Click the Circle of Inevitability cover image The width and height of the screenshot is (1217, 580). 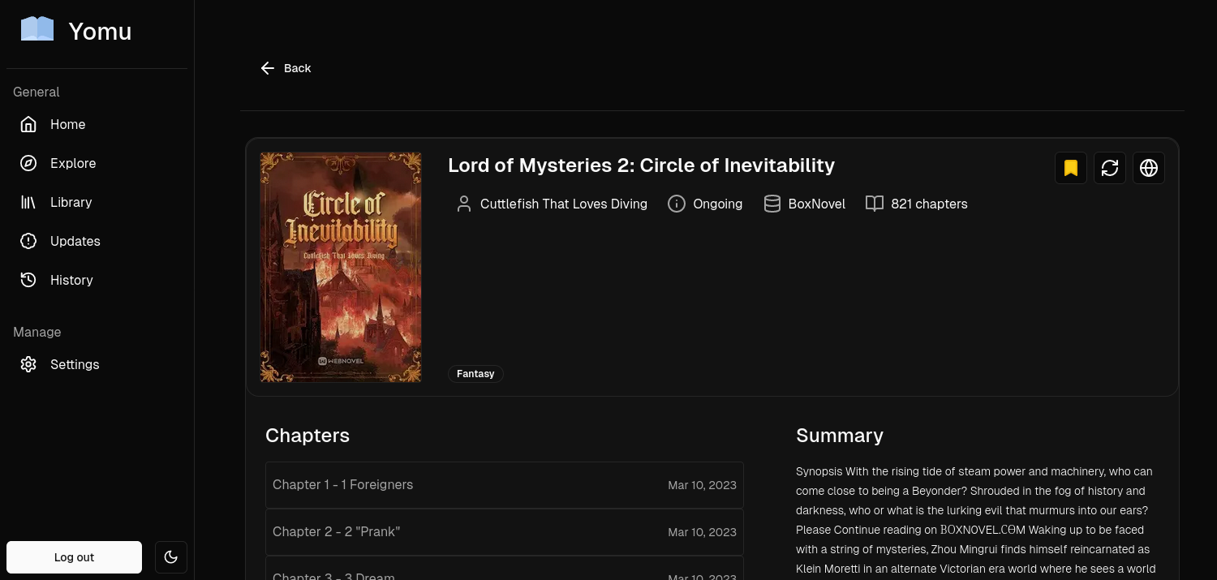point(341,267)
